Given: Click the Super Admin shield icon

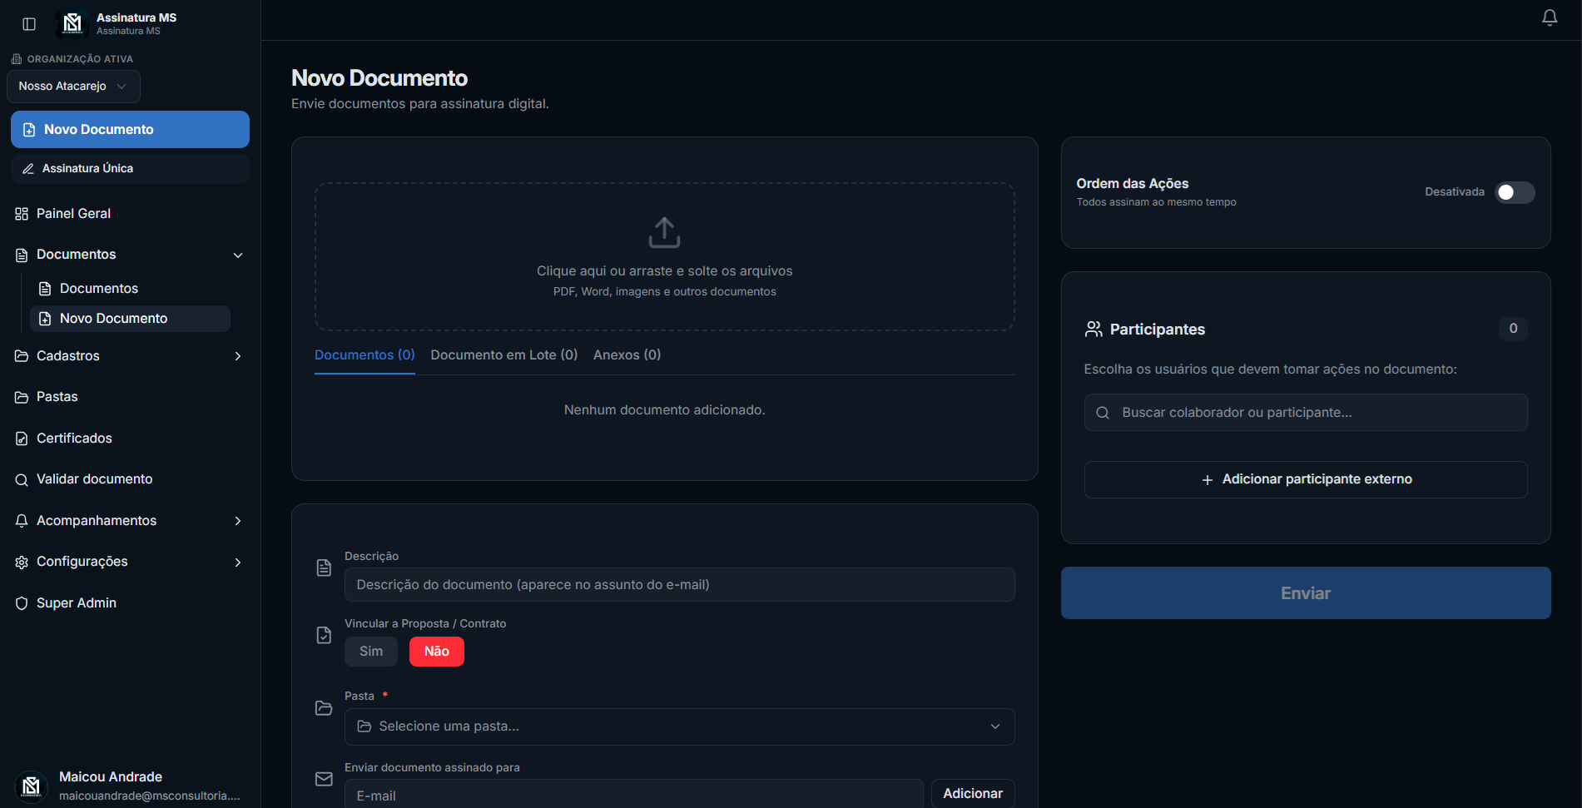Looking at the screenshot, I should [x=22, y=603].
